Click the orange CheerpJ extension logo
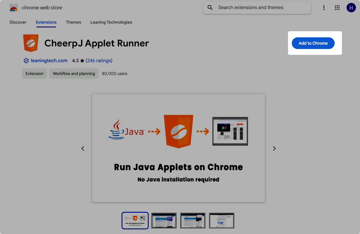The width and height of the screenshot is (360, 234). (31, 43)
